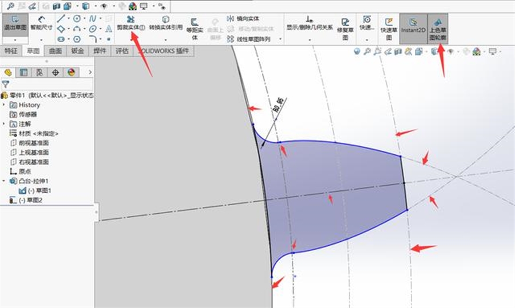Switch to the 钣金 (Sheet Metal) tab
515x308 pixels.
[77, 51]
